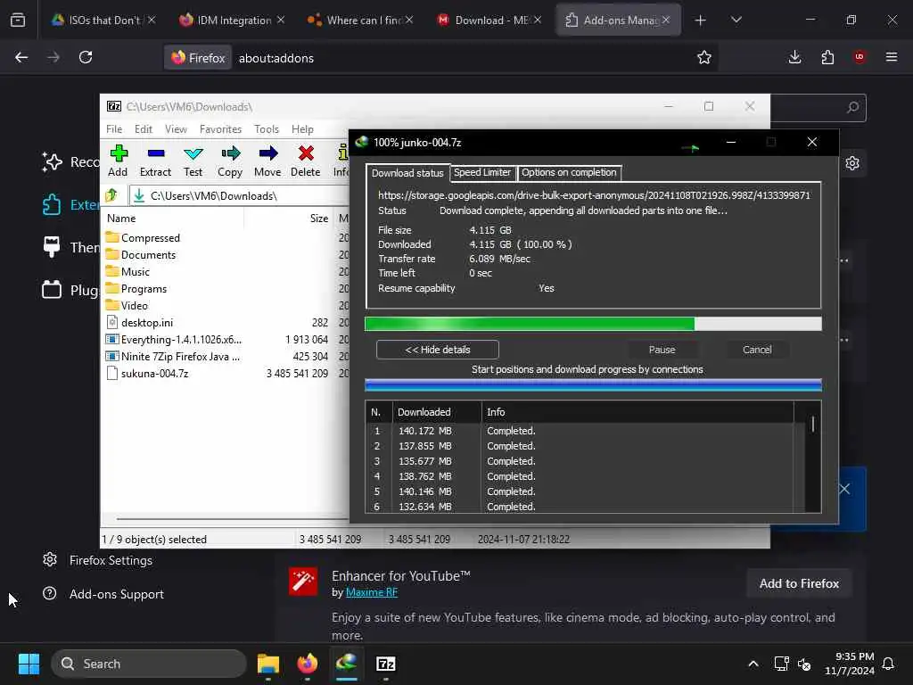Click the add-ons search magnifier icon
Image resolution: width=913 pixels, height=685 pixels.
point(852,108)
